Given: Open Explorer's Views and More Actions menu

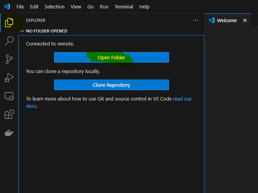Looking at the screenshot, I should click(196, 20).
